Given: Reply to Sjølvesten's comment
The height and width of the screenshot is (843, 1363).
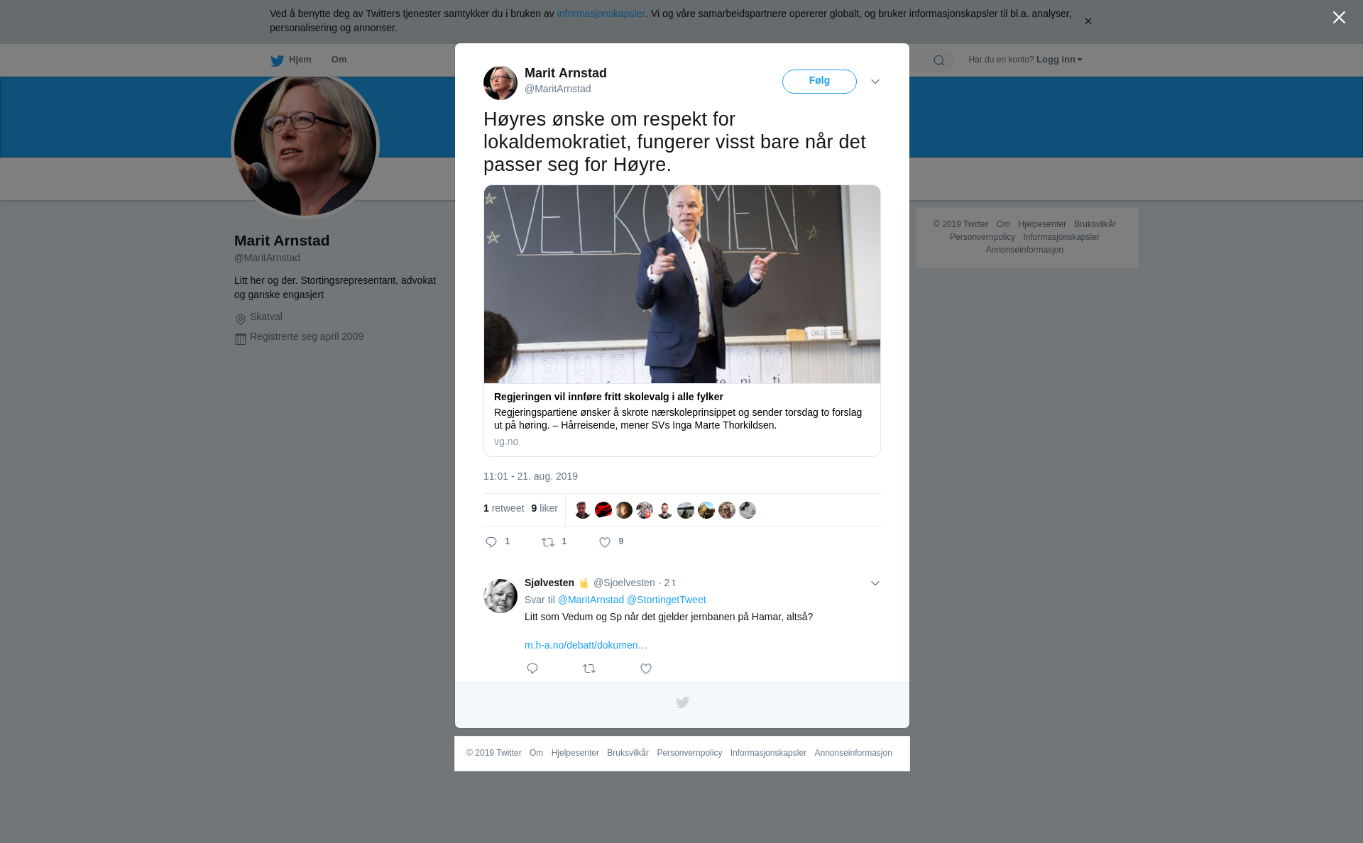Looking at the screenshot, I should click(532, 668).
